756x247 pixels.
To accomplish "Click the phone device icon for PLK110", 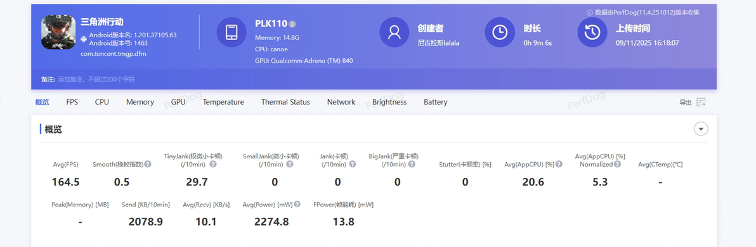I will pyautogui.click(x=231, y=32).
